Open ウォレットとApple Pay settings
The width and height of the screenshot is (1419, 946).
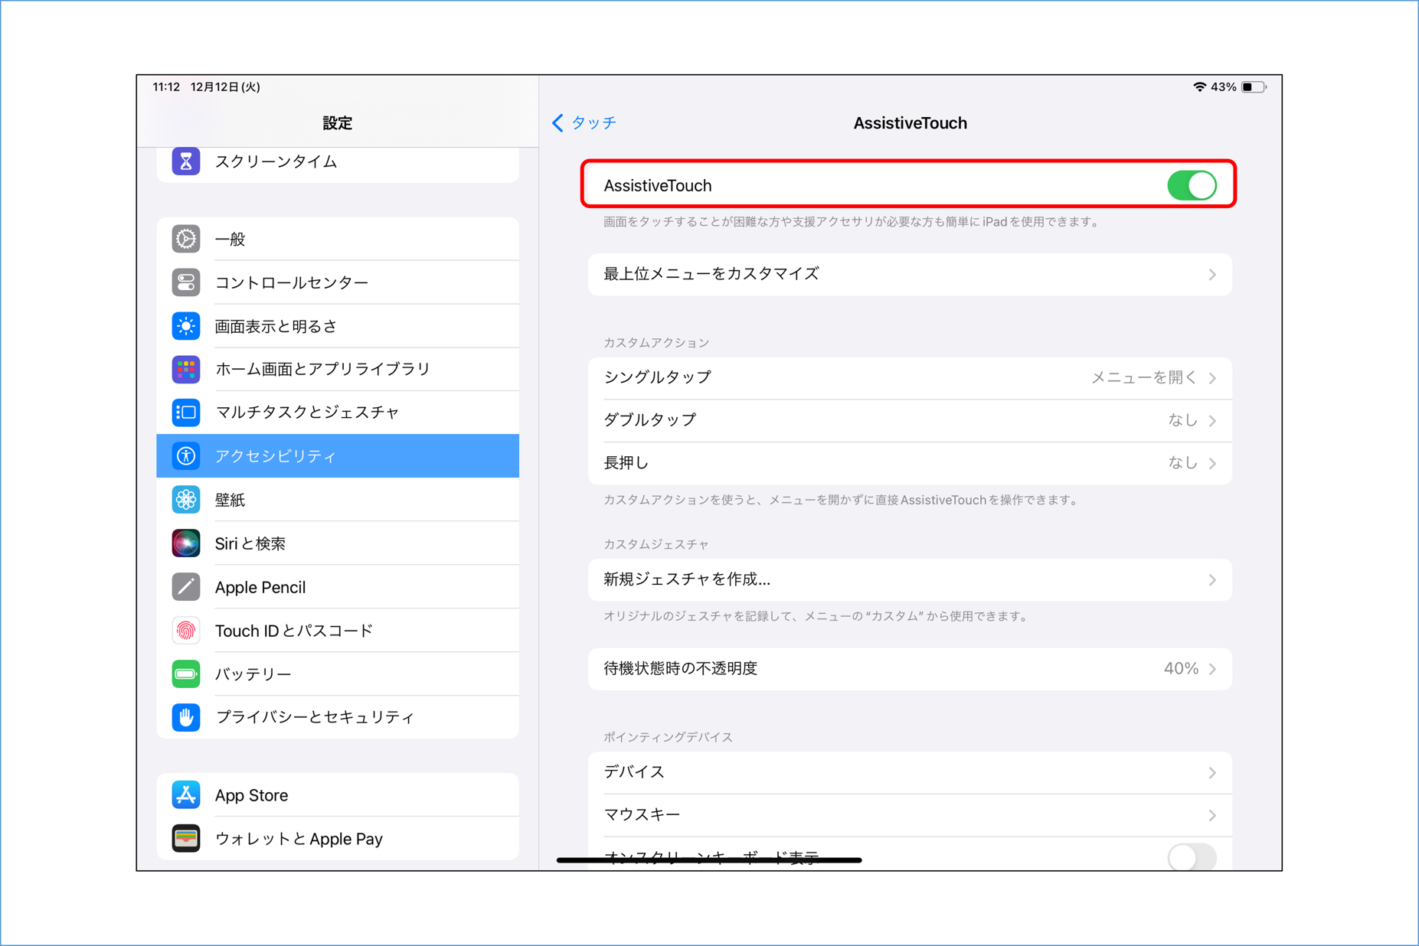tap(338, 839)
